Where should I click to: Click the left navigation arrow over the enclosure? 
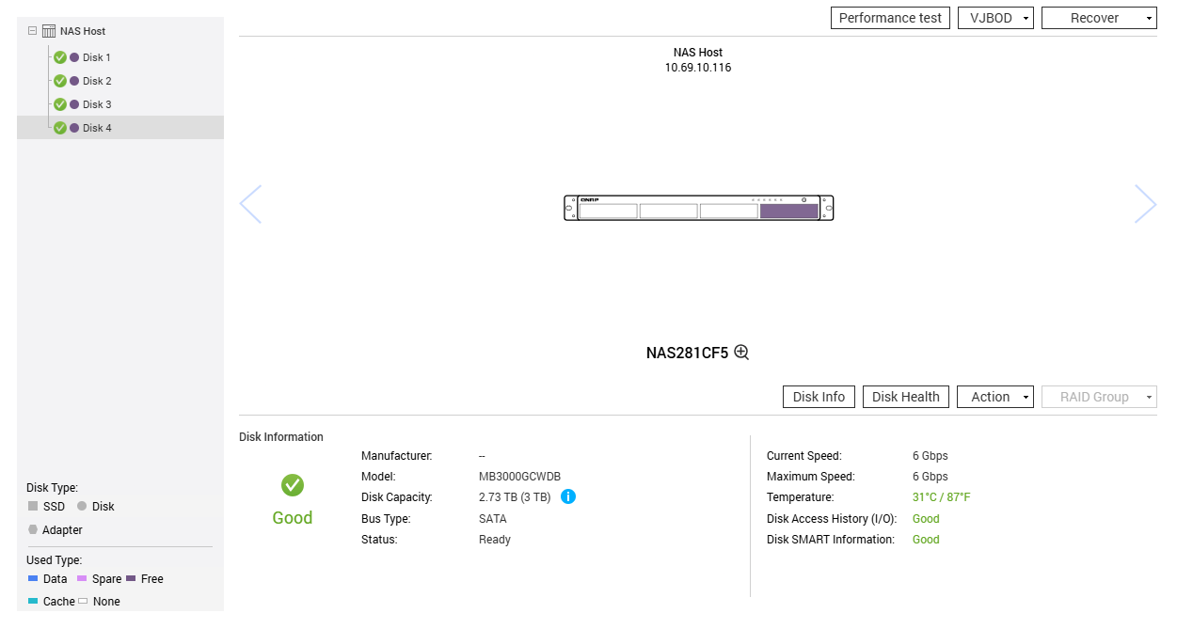251,204
